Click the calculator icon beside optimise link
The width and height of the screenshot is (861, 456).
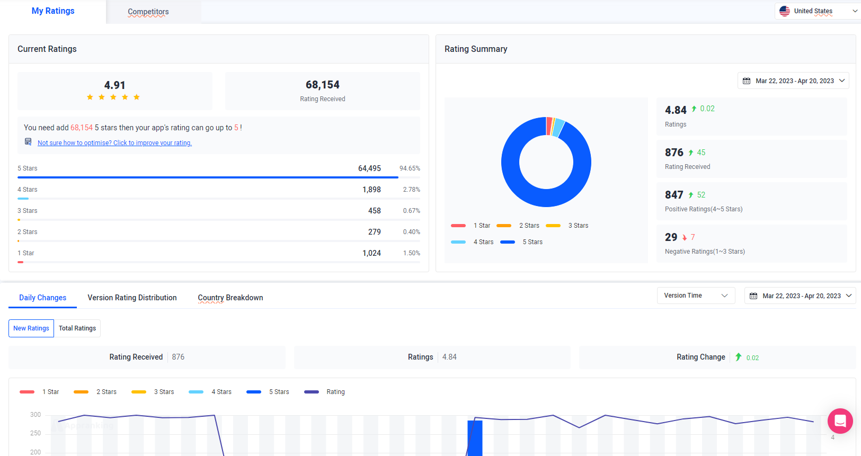pyautogui.click(x=28, y=142)
